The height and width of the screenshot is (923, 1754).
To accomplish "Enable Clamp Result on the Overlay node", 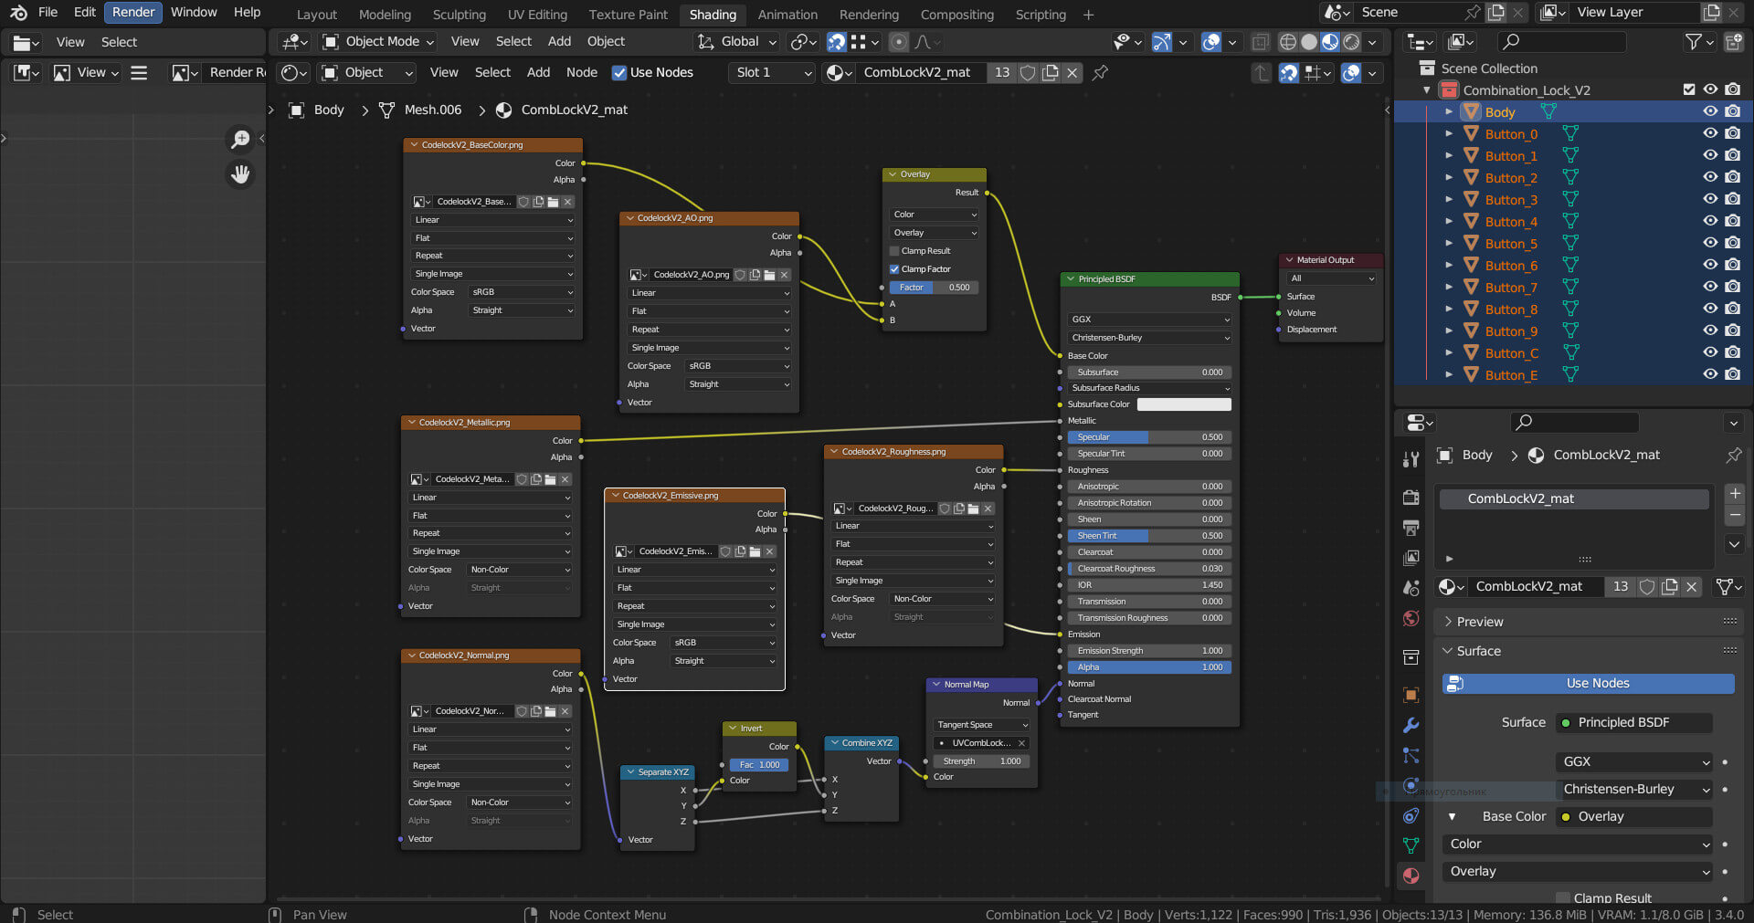I will [895, 251].
